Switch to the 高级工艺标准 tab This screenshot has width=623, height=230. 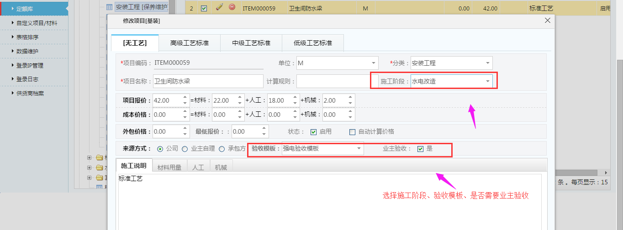click(190, 43)
